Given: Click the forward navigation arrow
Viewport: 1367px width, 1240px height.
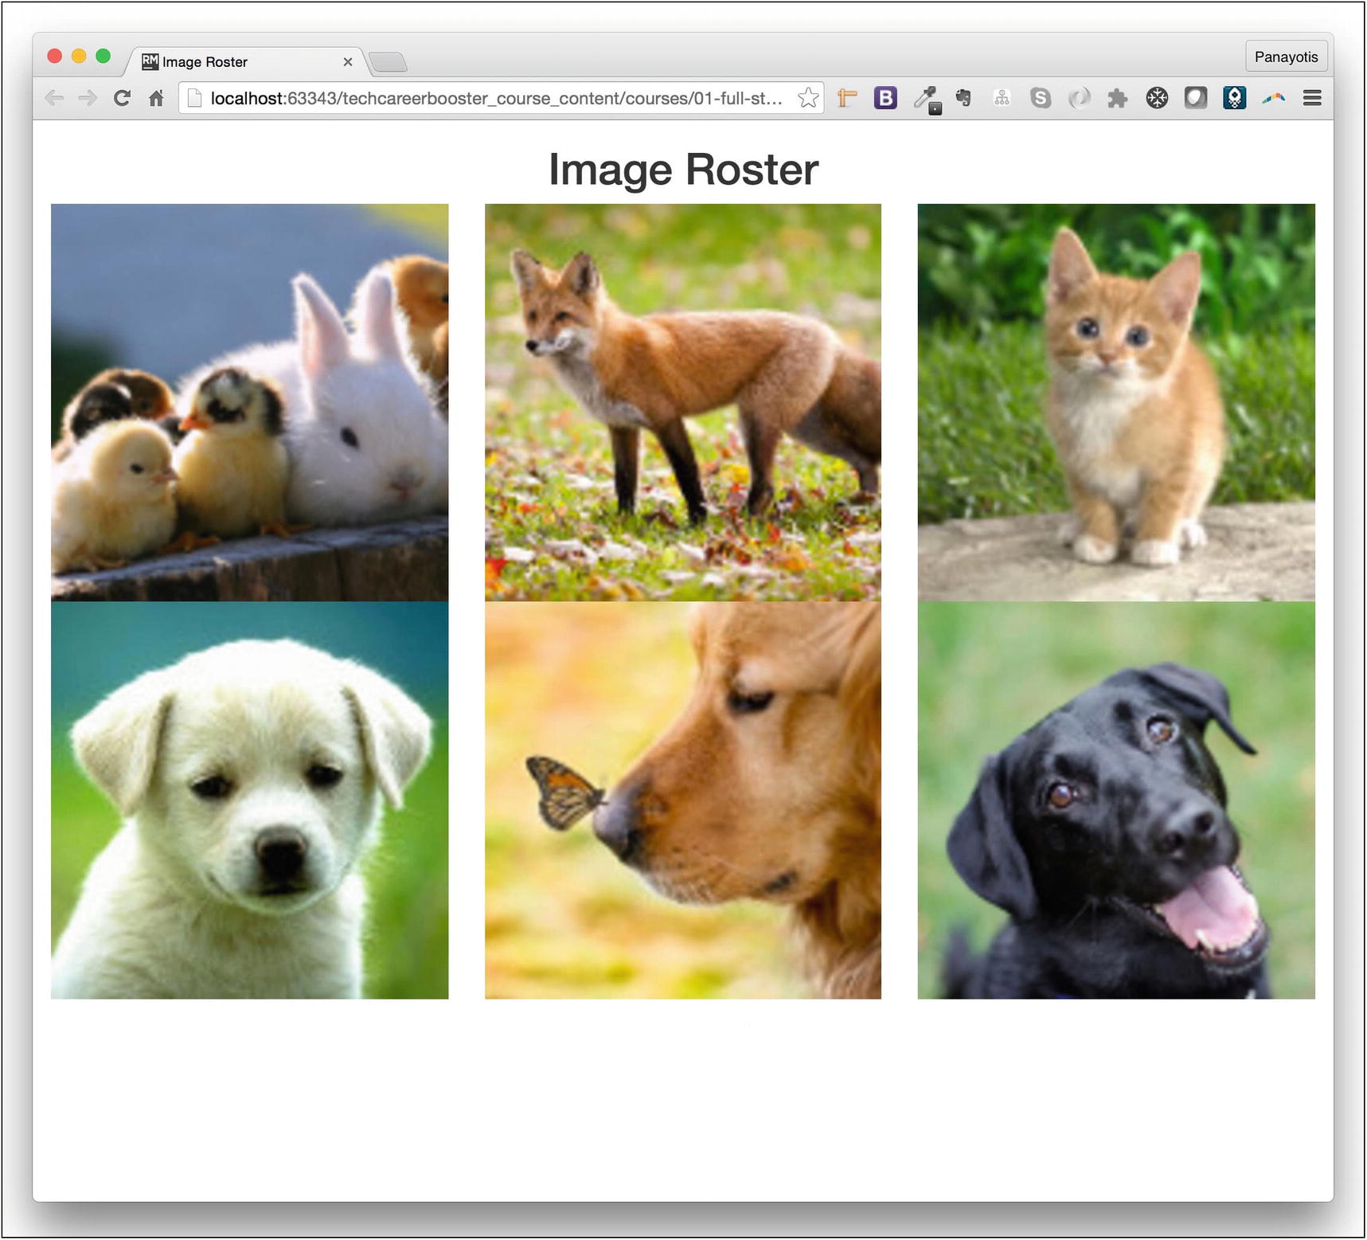Looking at the screenshot, I should click(88, 97).
